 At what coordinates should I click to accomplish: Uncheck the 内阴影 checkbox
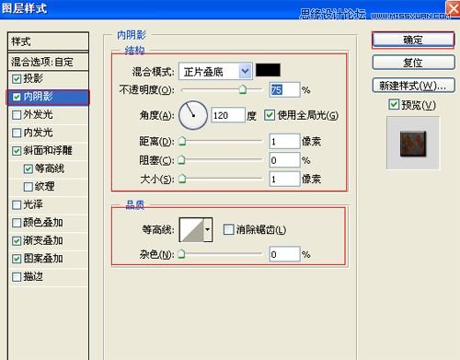pos(17,97)
